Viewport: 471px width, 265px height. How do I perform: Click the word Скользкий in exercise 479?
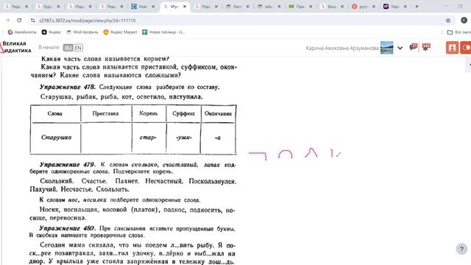coord(57,181)
